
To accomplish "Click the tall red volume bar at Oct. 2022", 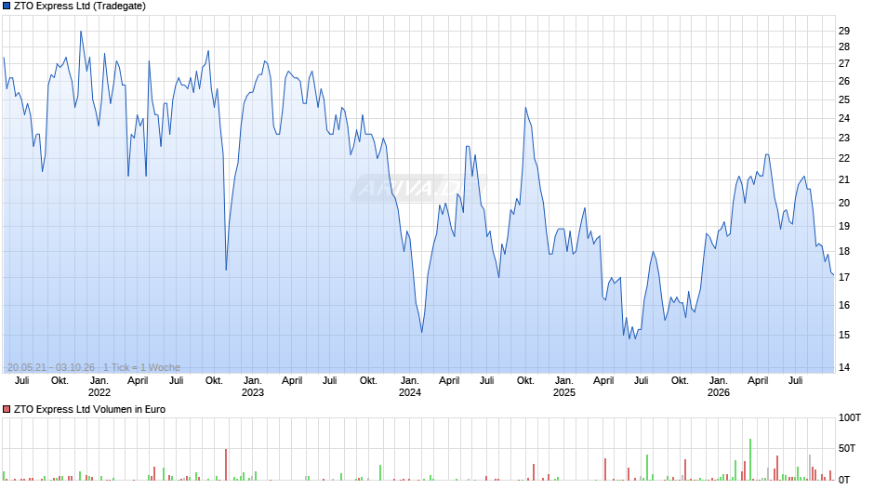I will coord(226,465).
